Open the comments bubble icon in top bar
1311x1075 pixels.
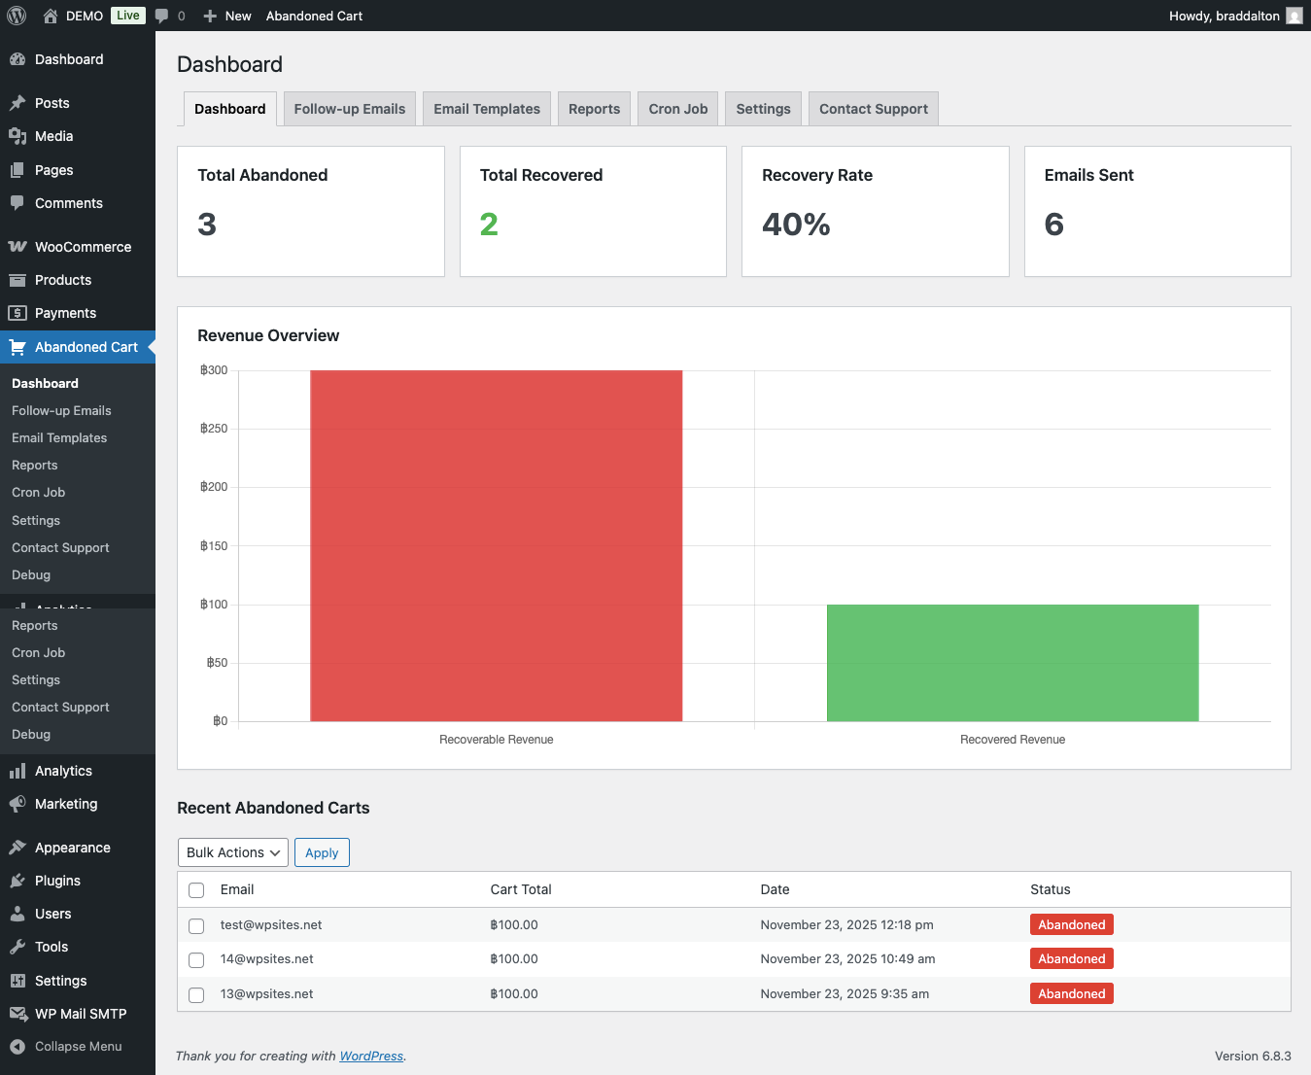click(162, 16)
